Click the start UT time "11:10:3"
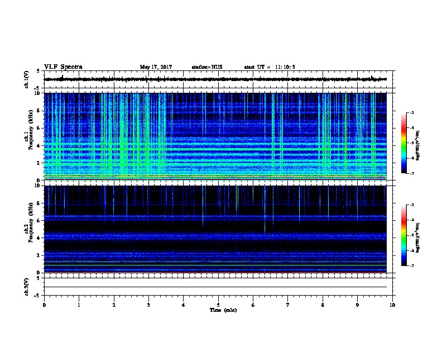Screen dimensions: 442x342 pos(285,67)
